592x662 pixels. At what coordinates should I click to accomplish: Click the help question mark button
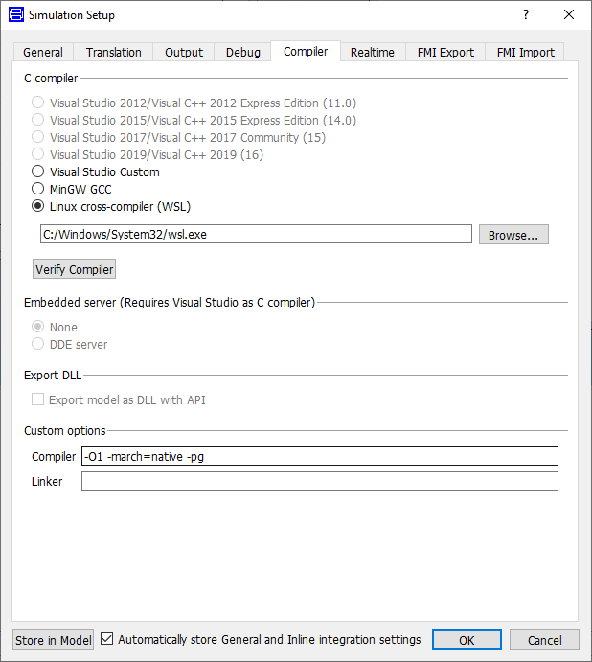[x=525, y=15]
